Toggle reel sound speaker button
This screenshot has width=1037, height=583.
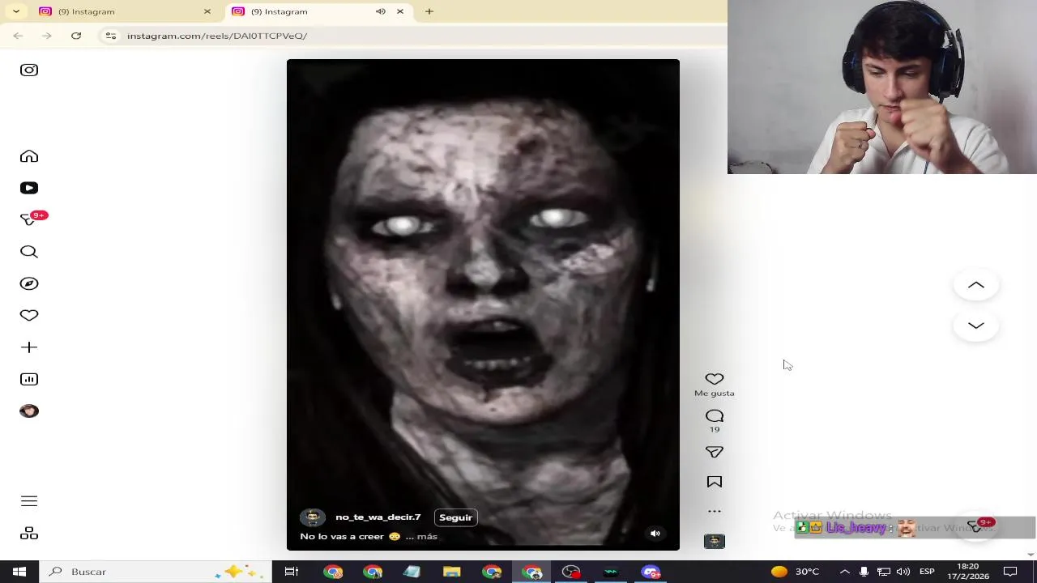655,534
